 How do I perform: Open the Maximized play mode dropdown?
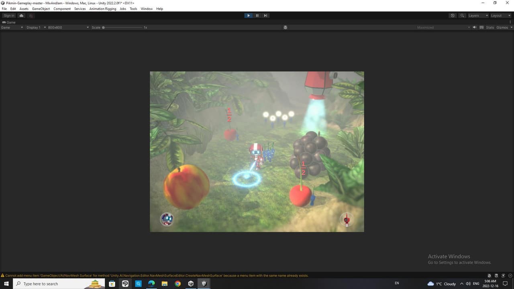(x=443, y=28)
